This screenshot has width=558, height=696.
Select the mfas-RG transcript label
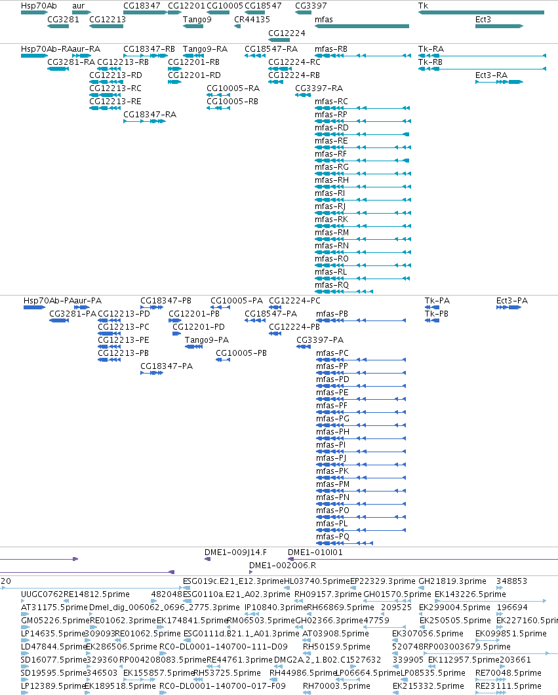tap(331, 167)
